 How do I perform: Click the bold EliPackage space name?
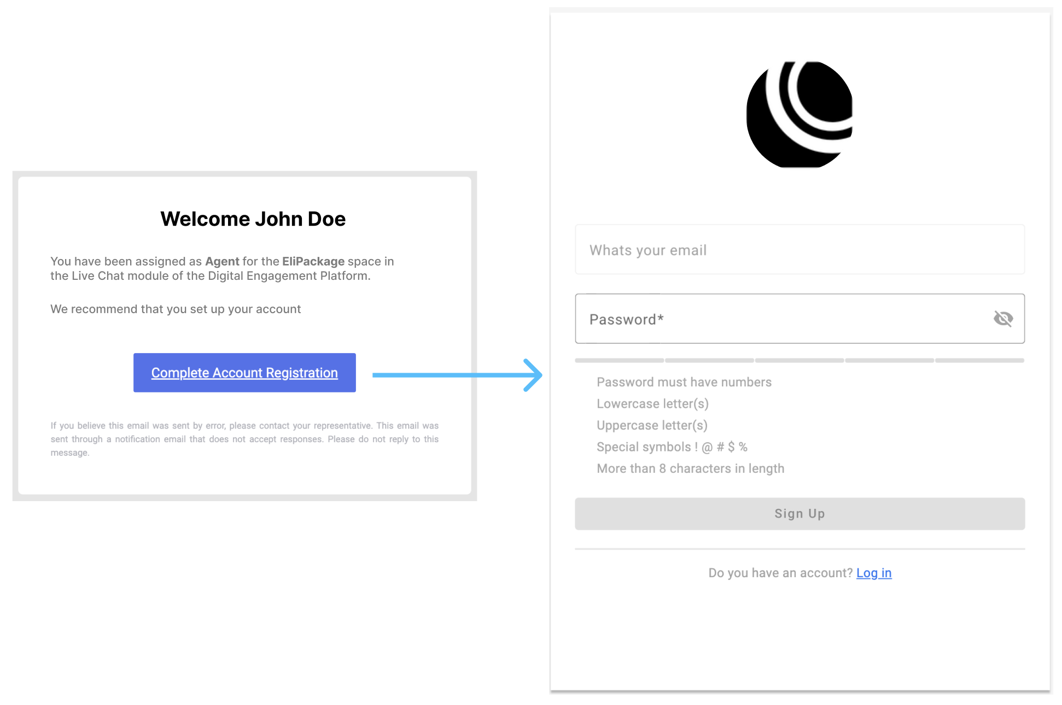(x=313, y=261)
